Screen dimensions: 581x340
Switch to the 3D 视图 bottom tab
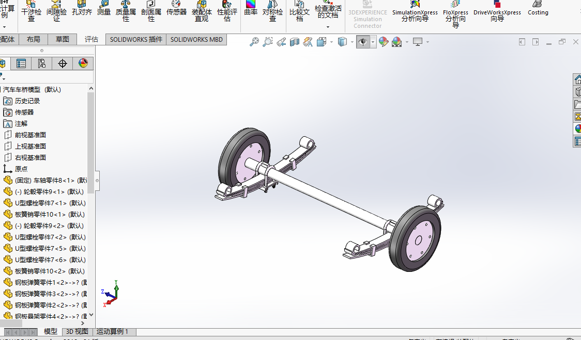point(77,332)
